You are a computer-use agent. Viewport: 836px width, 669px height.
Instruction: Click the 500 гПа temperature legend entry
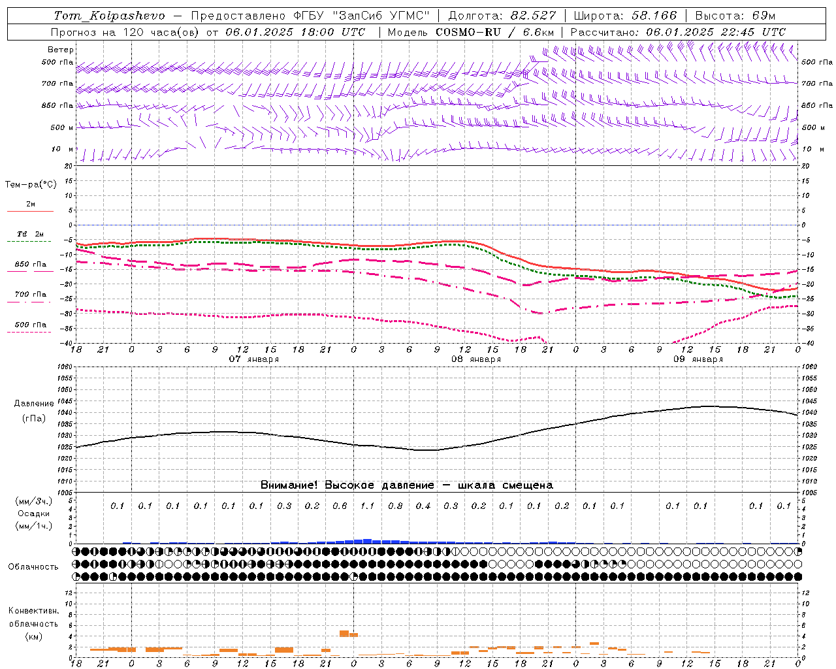(x=31, y=325)
